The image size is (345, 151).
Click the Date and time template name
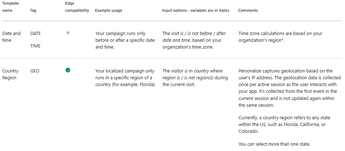point(11,37)
